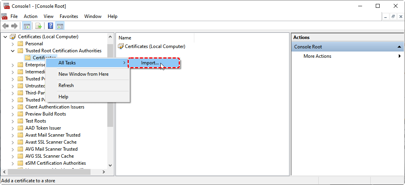Open Help via the blue question mark icon
Image resolution: width=405 pixels, height=185 pixels.
point(51,26)
